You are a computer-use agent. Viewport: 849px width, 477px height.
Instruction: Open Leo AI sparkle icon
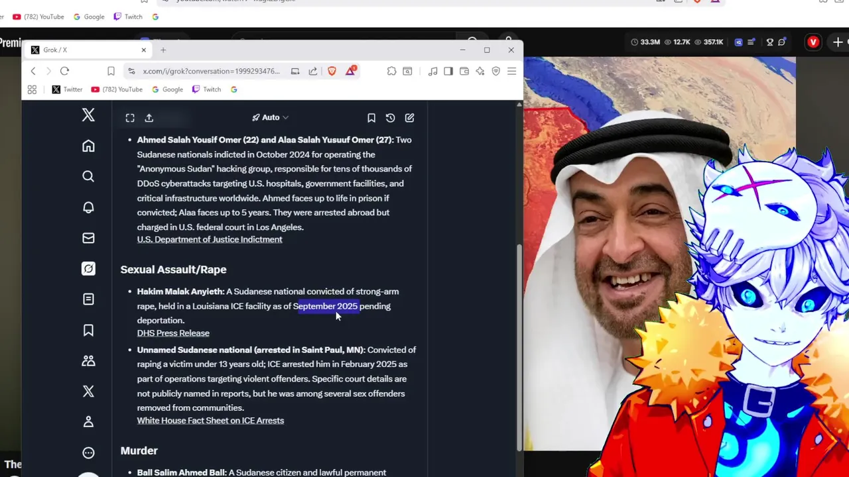480,71
